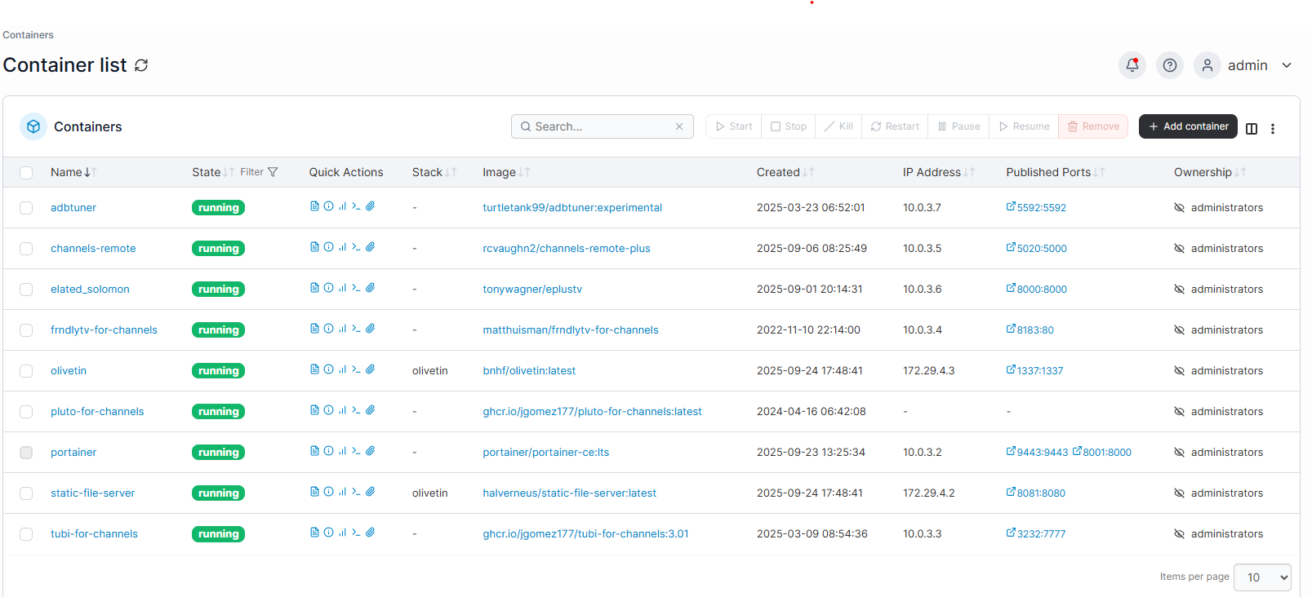Select the elated_solomon row checkbox

pos(26,290)
